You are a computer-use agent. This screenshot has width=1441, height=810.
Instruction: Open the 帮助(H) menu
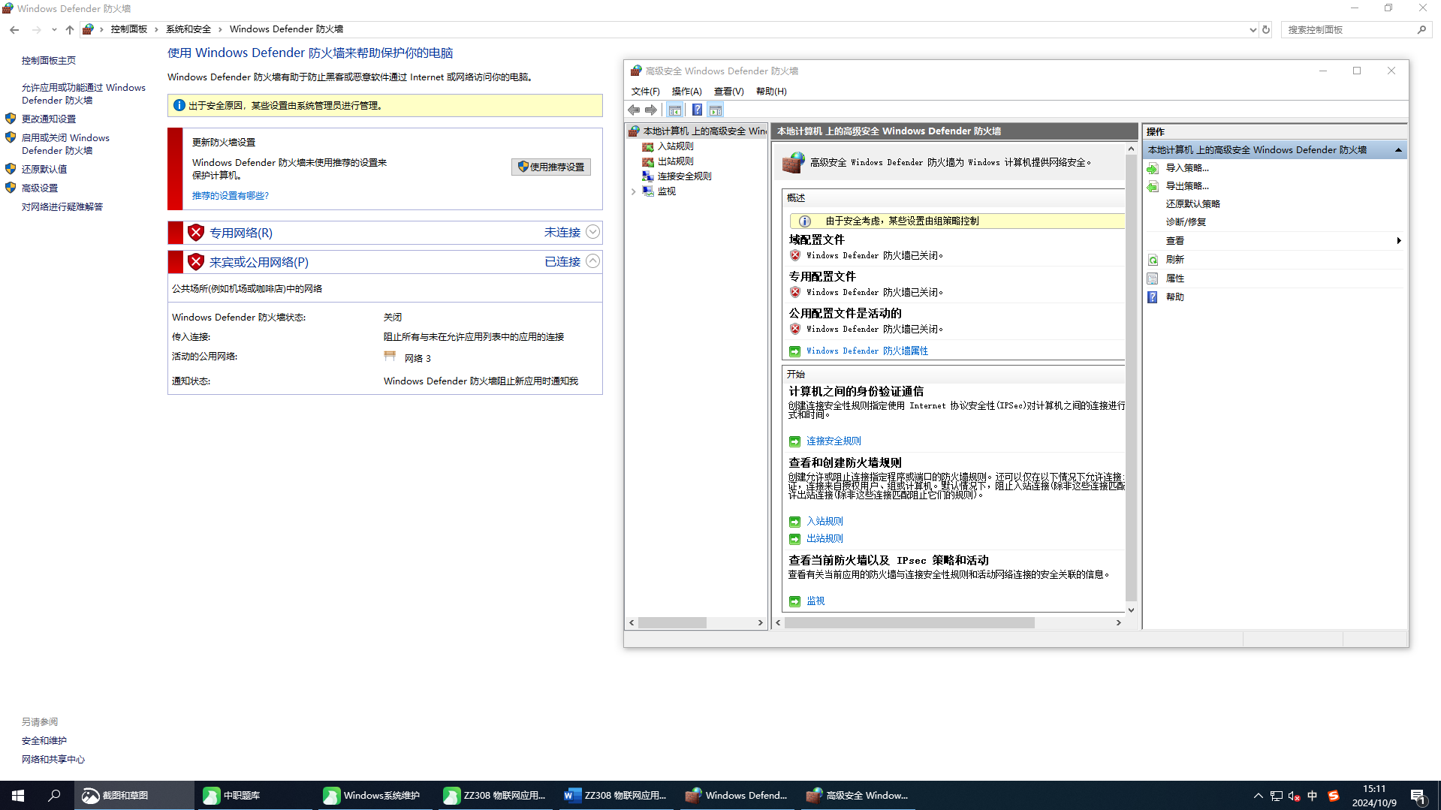click(771, 92)
